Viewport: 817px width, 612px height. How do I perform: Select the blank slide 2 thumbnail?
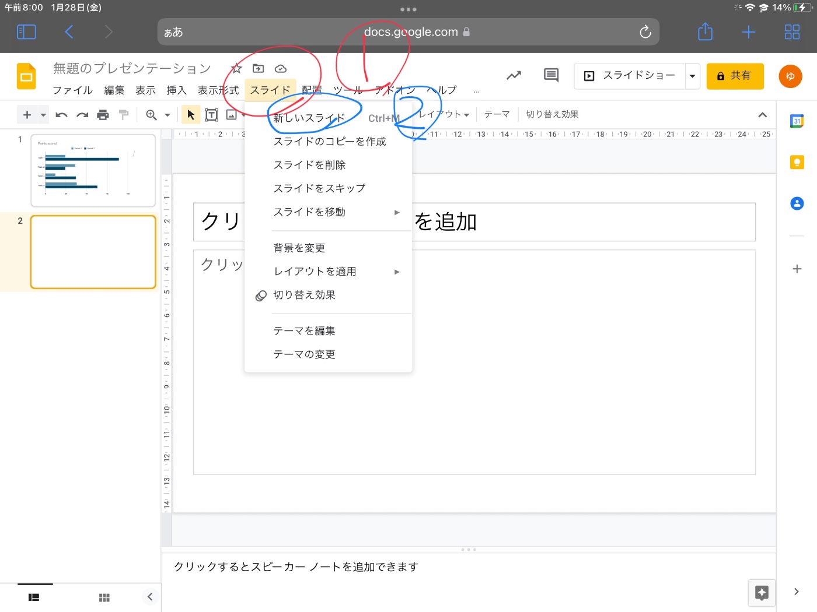point(93,252)
